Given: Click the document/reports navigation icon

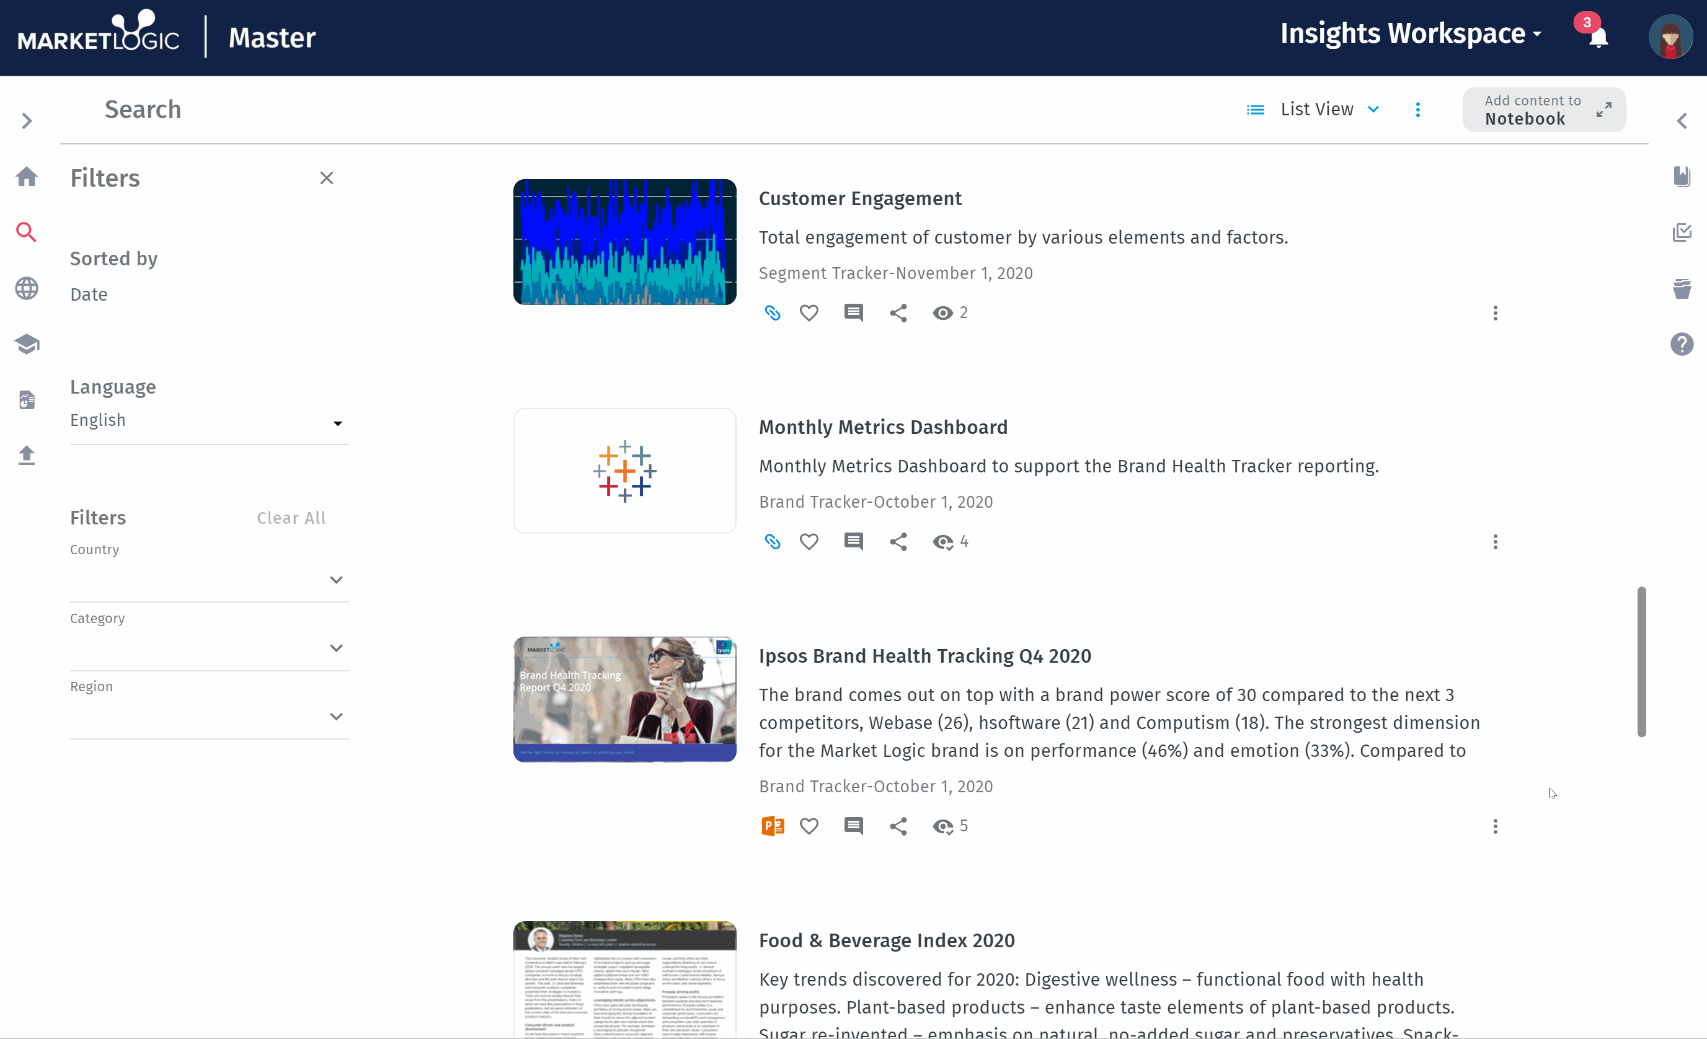Looking at the screenshot, I should [27, 399].
